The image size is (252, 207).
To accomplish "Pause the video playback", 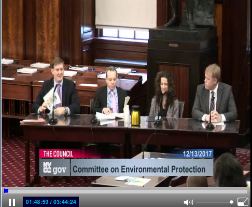I will pyautogui.click(x=12, y=202).
